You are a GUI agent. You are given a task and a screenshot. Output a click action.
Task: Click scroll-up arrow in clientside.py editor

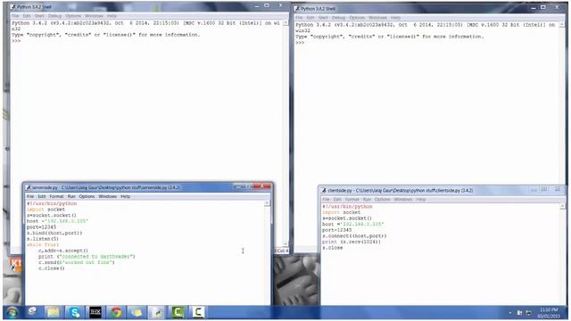pyautogui.click(x=562, y=206)
